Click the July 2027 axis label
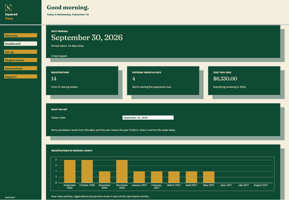Viewport: 289px width, 200px height. coord(243,185)
